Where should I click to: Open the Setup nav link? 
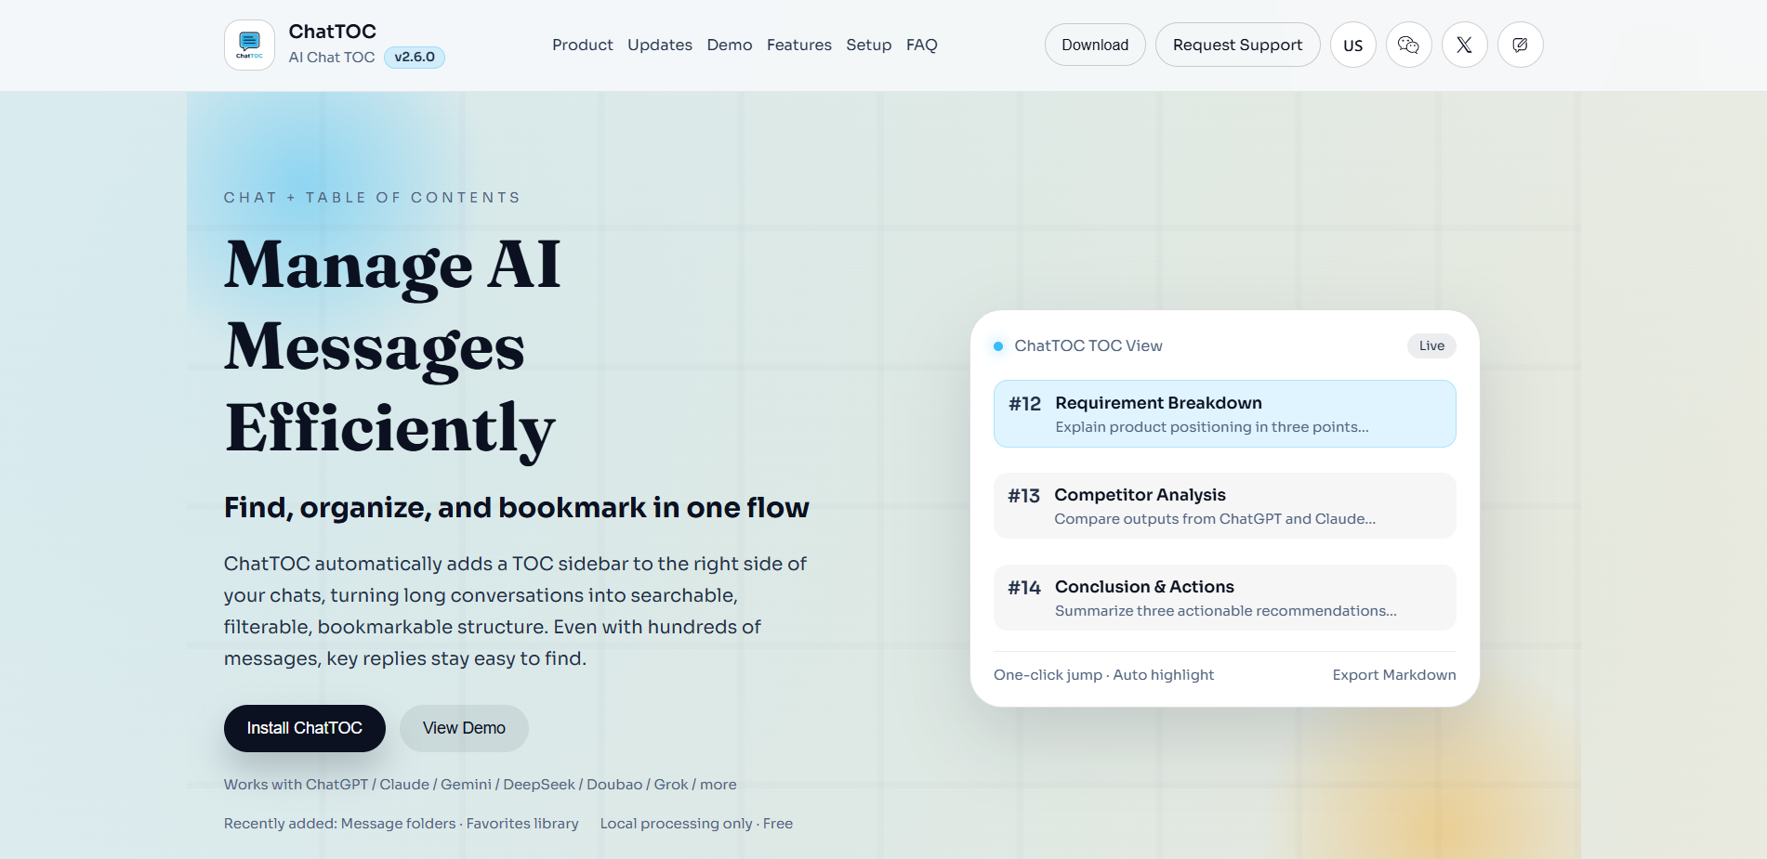(x=869, y=45)
